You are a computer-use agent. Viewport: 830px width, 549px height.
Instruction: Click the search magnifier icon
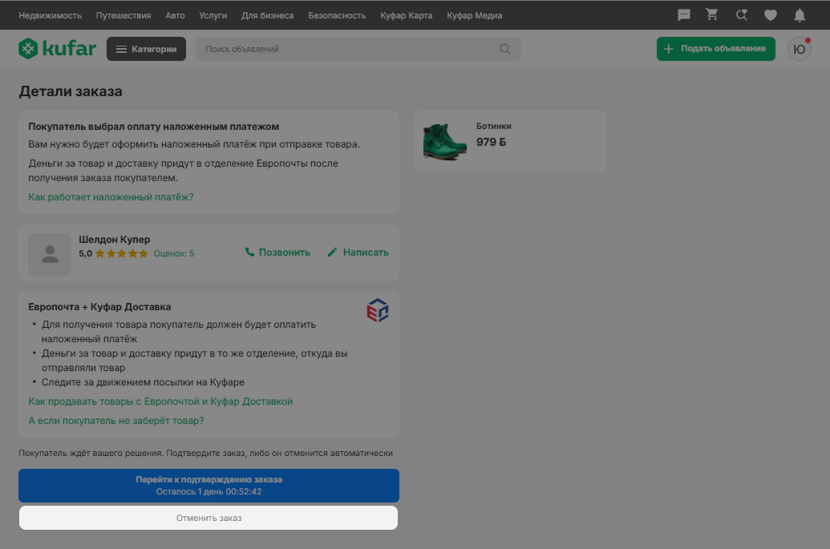[x=505, y=49]
